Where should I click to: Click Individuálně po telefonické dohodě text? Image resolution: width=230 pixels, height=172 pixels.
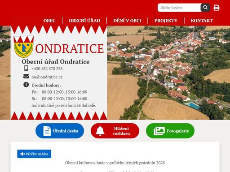(64, 105)
